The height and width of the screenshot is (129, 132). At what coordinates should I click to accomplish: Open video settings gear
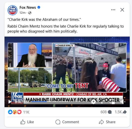pos(93,102)
